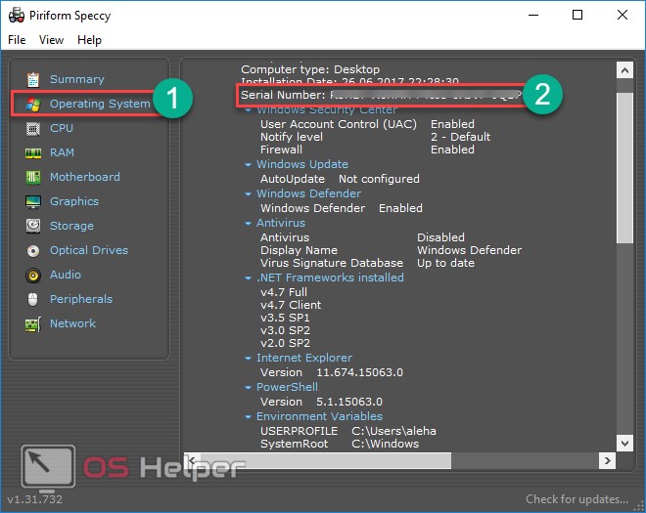The image size is (646, 513).
Task: Click the Optical Drives disc icon
Action: click(33, 250)
